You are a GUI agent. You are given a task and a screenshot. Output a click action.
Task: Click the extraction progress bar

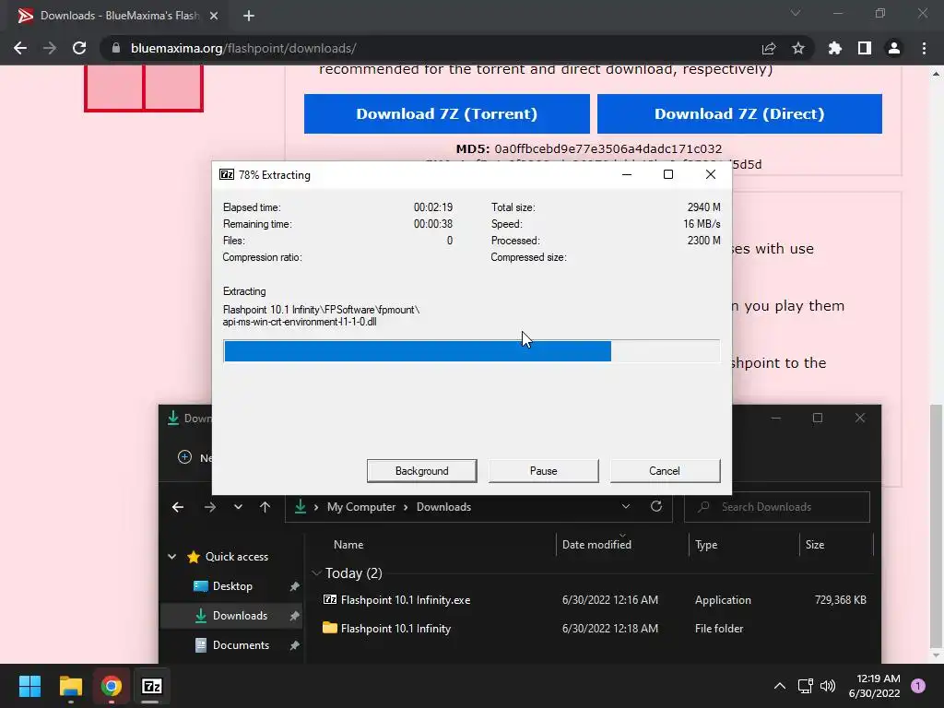pos(471,351)
